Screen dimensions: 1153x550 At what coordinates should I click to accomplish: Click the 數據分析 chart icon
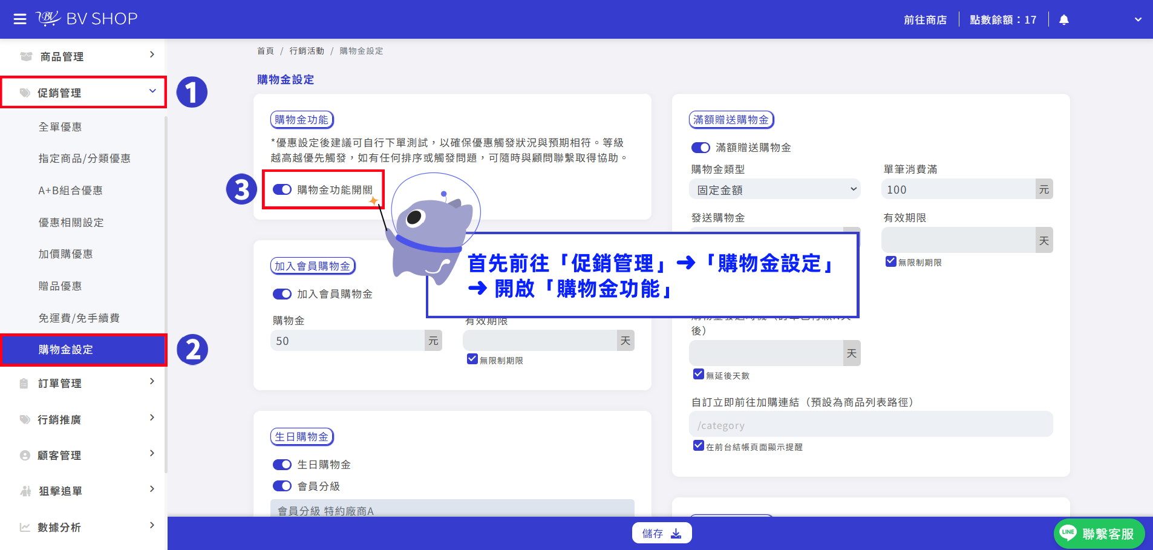[25, 527]
